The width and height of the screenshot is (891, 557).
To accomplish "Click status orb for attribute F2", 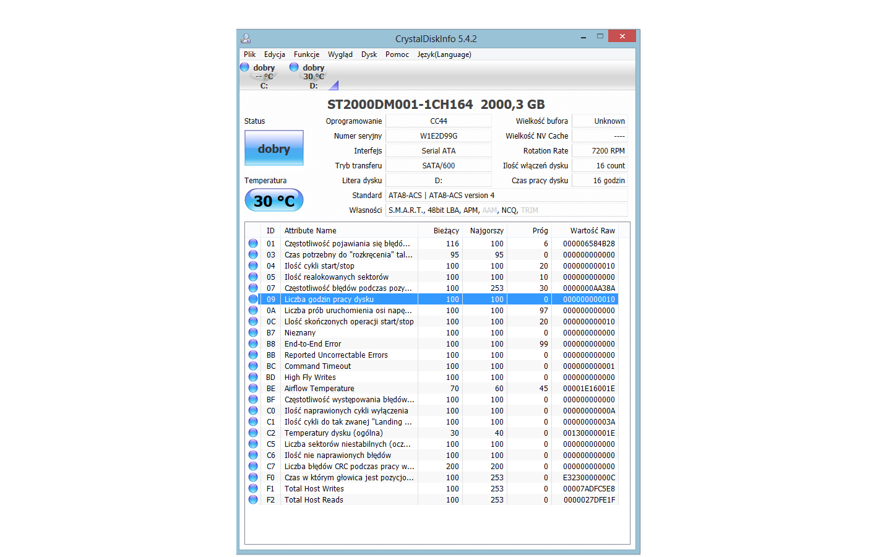I will pos(253,499).
